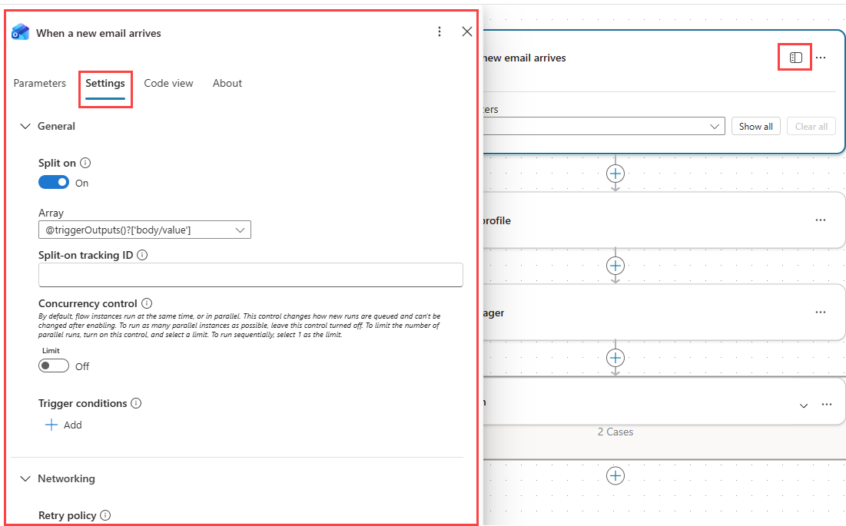This screenshot has width=846, height=526.
Task: Open ellipsis menu on the switch card
Action: pyautogui.click(x=827, y=405)
